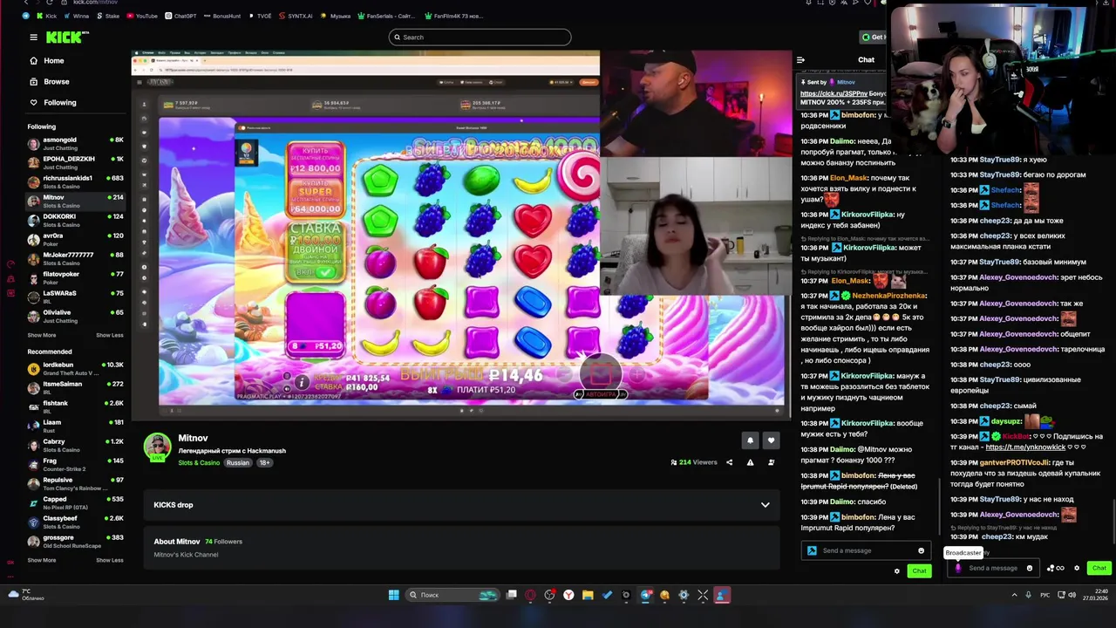
Task: Open Following in the sidebar
Action: tap(53, 103)
